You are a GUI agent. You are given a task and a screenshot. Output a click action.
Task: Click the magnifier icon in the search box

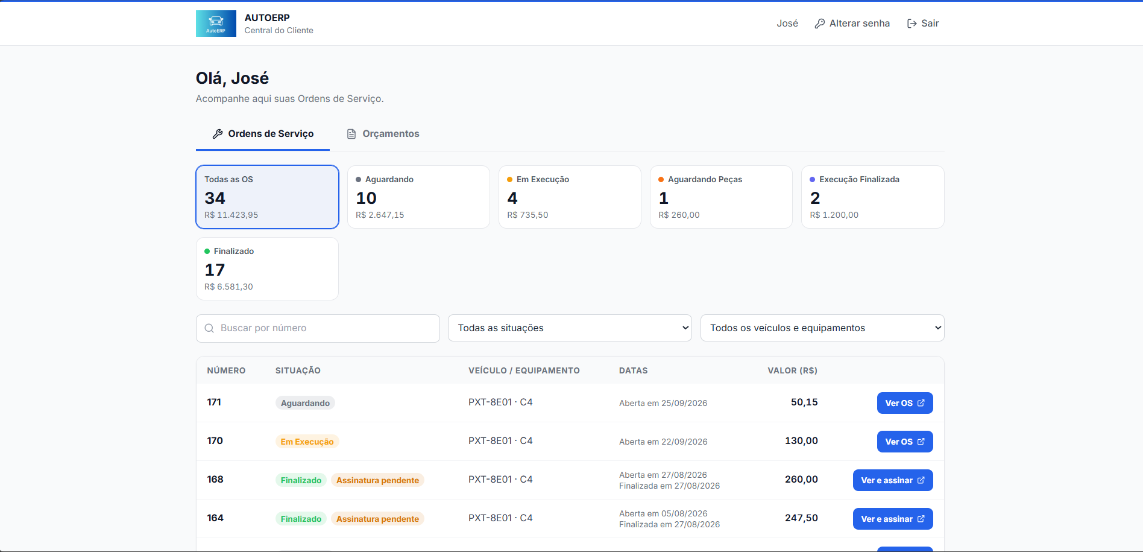(x=209, y=328)
